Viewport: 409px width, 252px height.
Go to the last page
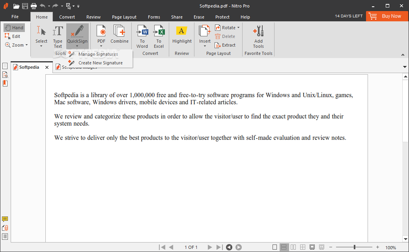click(219, 247)
